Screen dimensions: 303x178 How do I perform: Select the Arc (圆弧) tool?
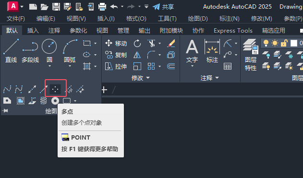pos(70,51)
